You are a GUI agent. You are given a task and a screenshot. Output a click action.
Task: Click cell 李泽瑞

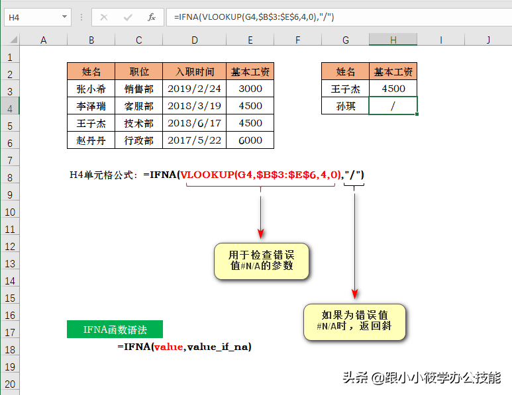pyautogui.click(x=91, y=106)
